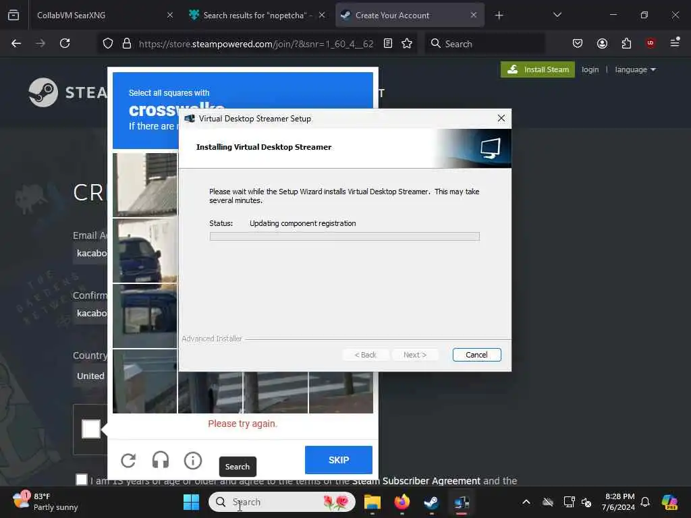Screen dimensions: 691x518
Task: Open the captcha help info icon
Action: (x=192, y=461)
